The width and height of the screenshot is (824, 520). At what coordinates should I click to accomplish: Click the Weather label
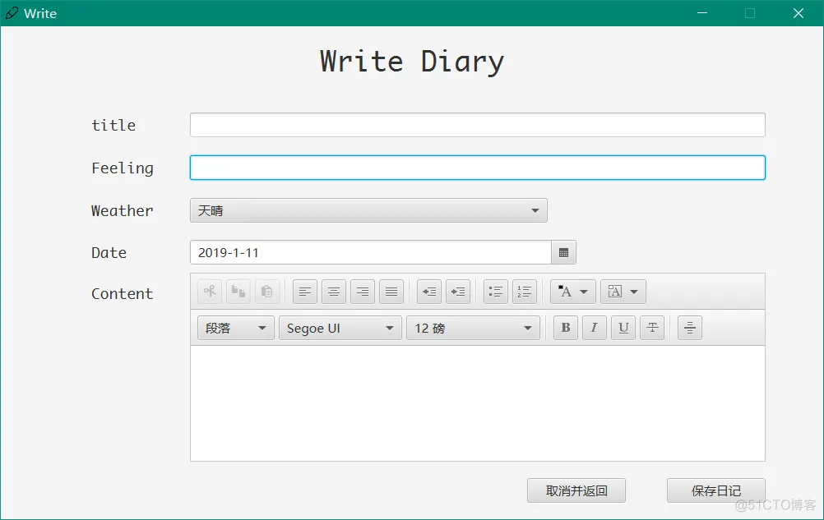123,210
